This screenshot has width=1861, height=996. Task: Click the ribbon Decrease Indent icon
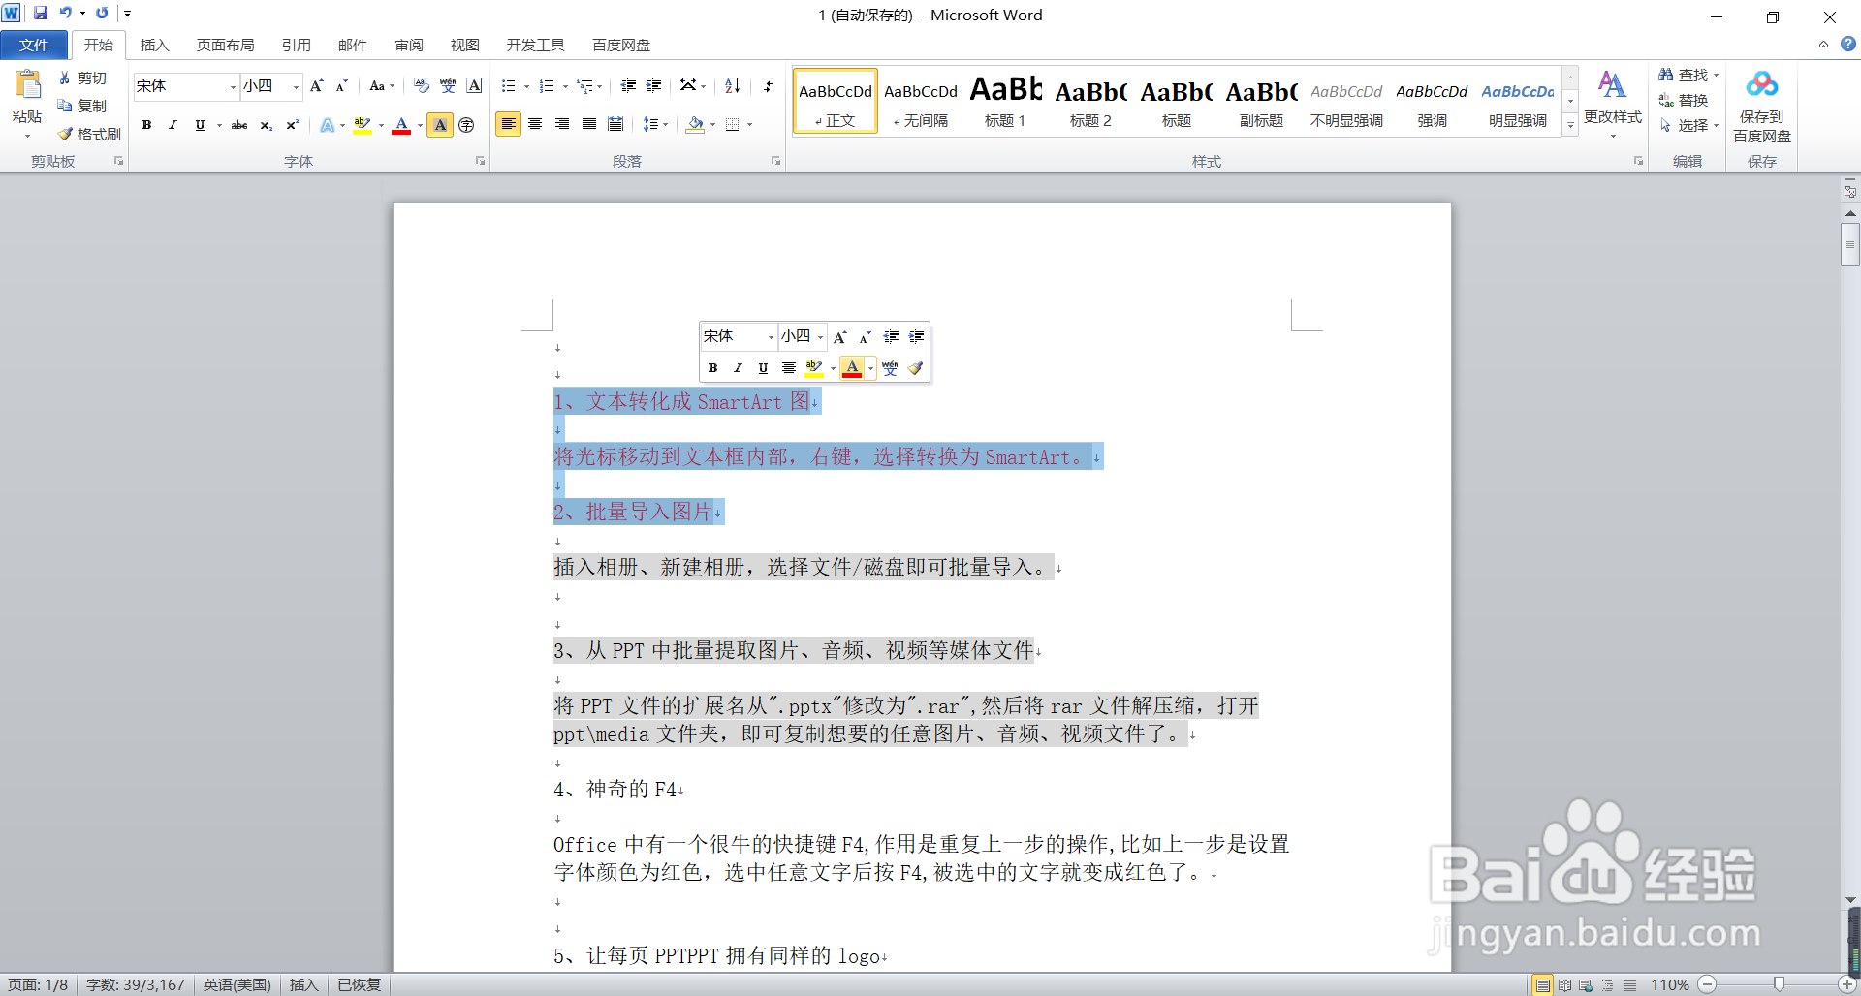pyautogui.click(x=628, y=86)
